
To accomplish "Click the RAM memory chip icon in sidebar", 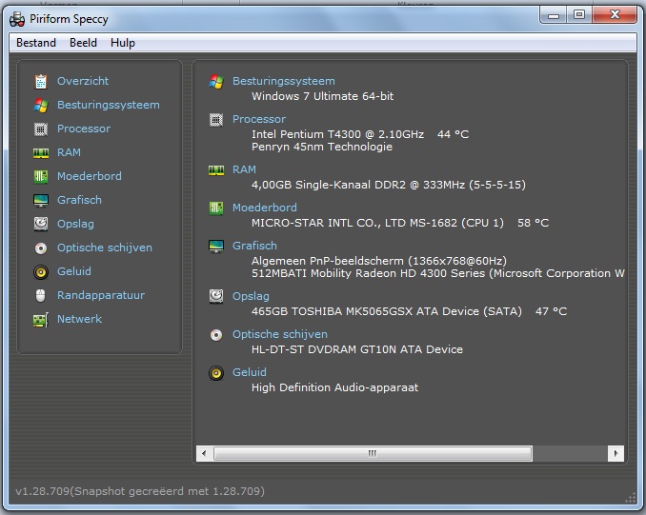I will click(x=41, y=152).
